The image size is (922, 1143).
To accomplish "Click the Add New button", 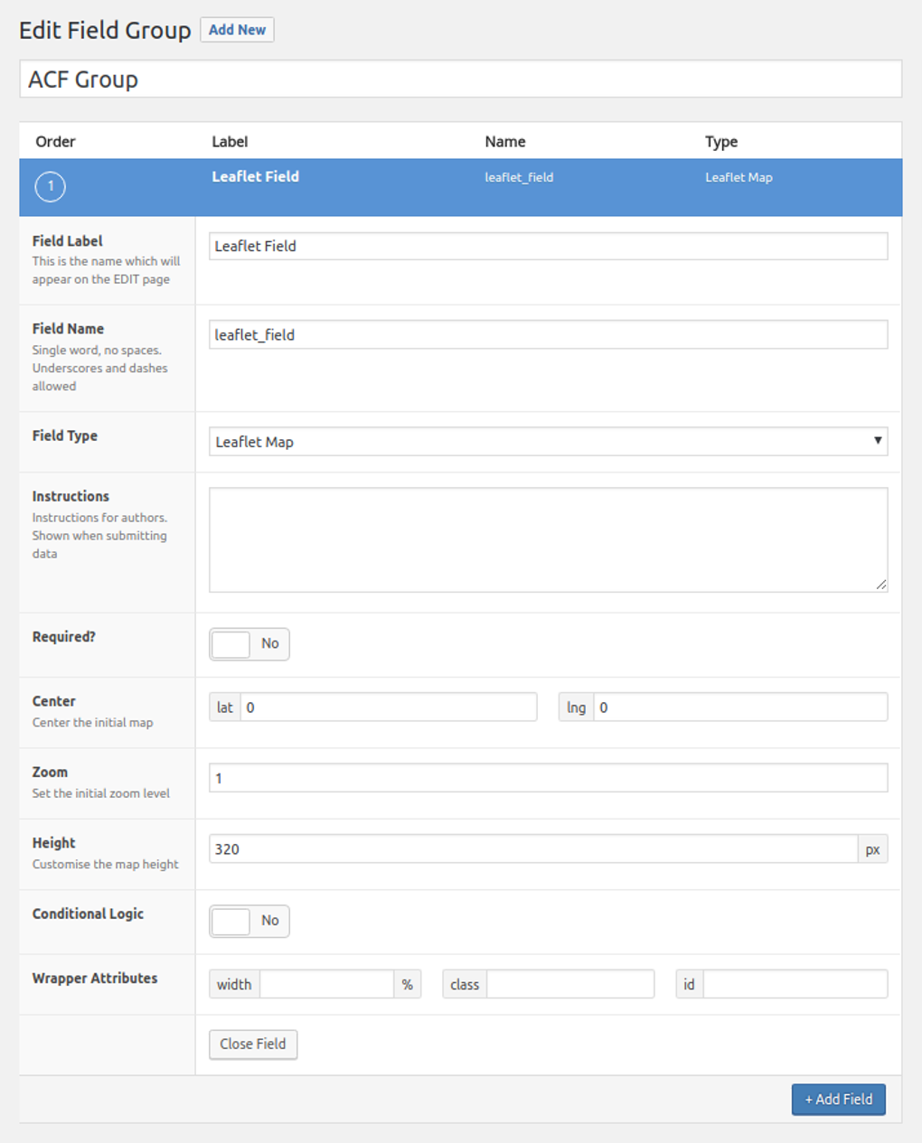I will coord(237,30).
